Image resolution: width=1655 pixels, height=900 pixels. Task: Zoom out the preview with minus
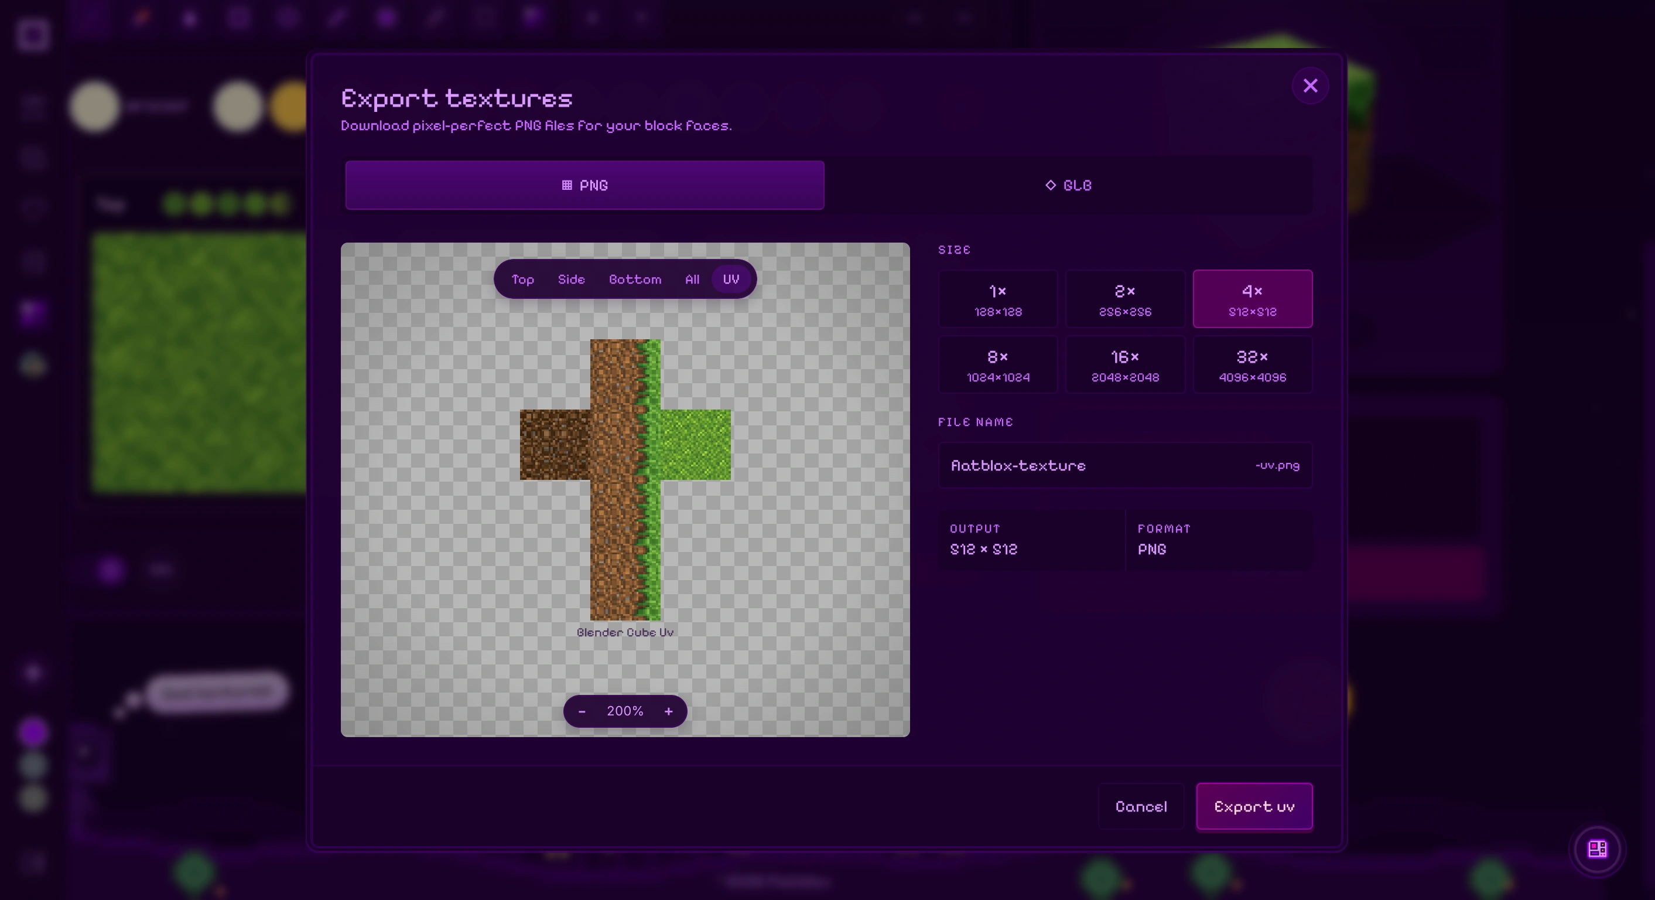pos(582,711)
